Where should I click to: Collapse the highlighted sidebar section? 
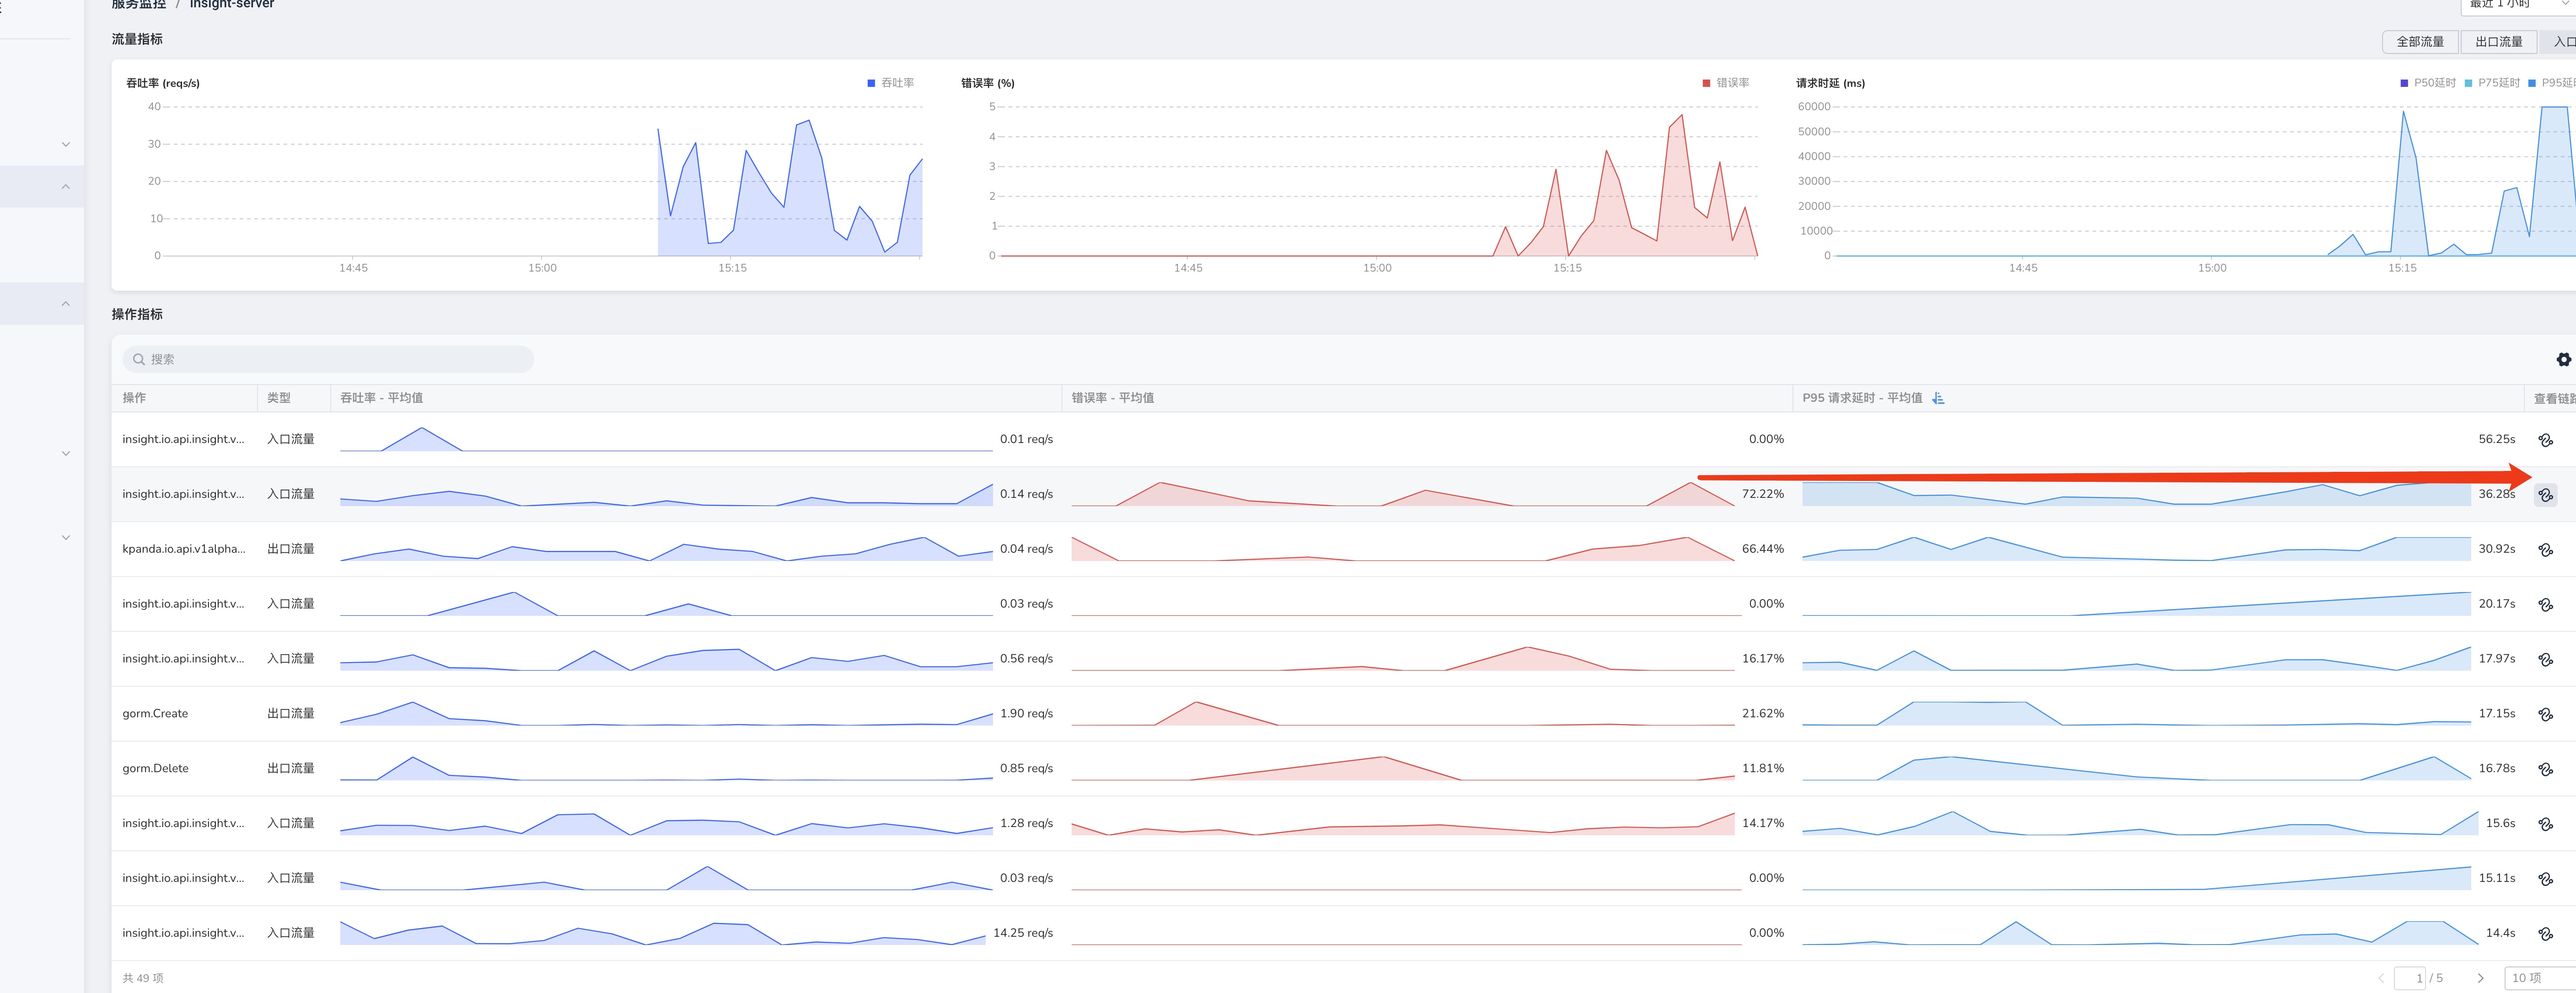66,187
